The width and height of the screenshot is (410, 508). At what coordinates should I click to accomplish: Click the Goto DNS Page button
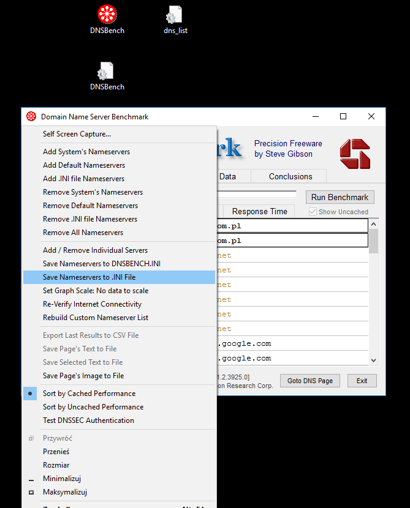pyautogui.click(x=310, y=381)
